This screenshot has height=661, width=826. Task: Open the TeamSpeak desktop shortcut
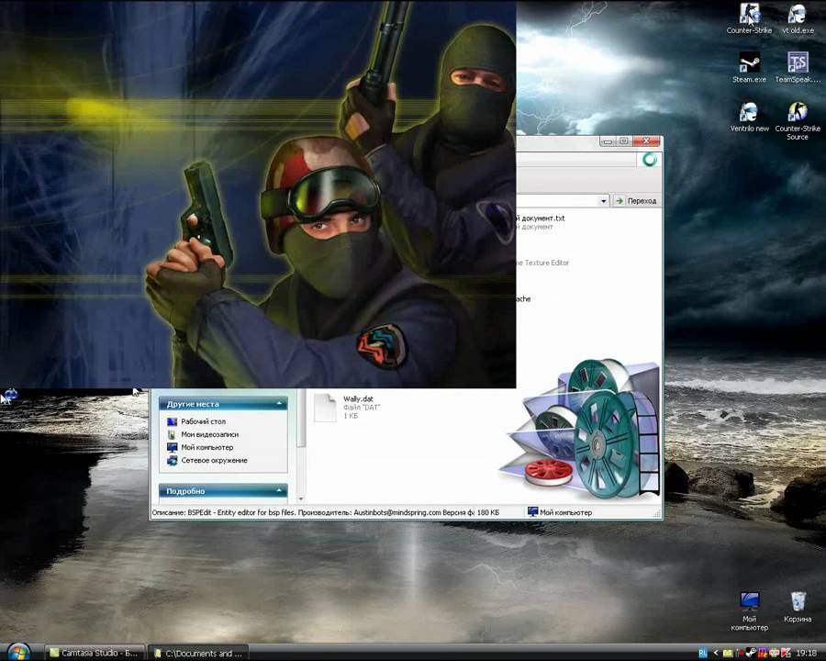point(798,67)
